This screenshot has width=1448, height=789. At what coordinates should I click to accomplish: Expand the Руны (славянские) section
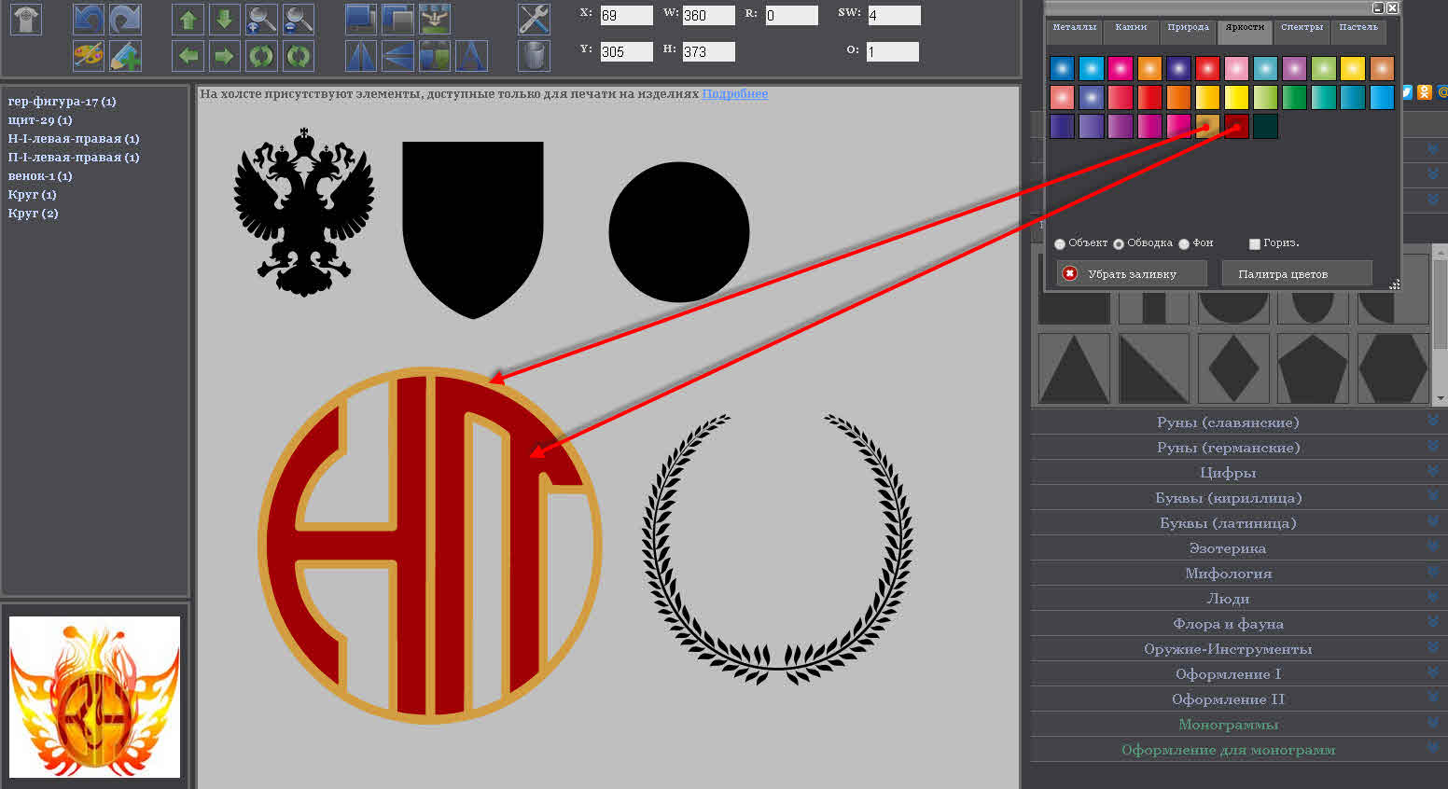pos(1239,422)
